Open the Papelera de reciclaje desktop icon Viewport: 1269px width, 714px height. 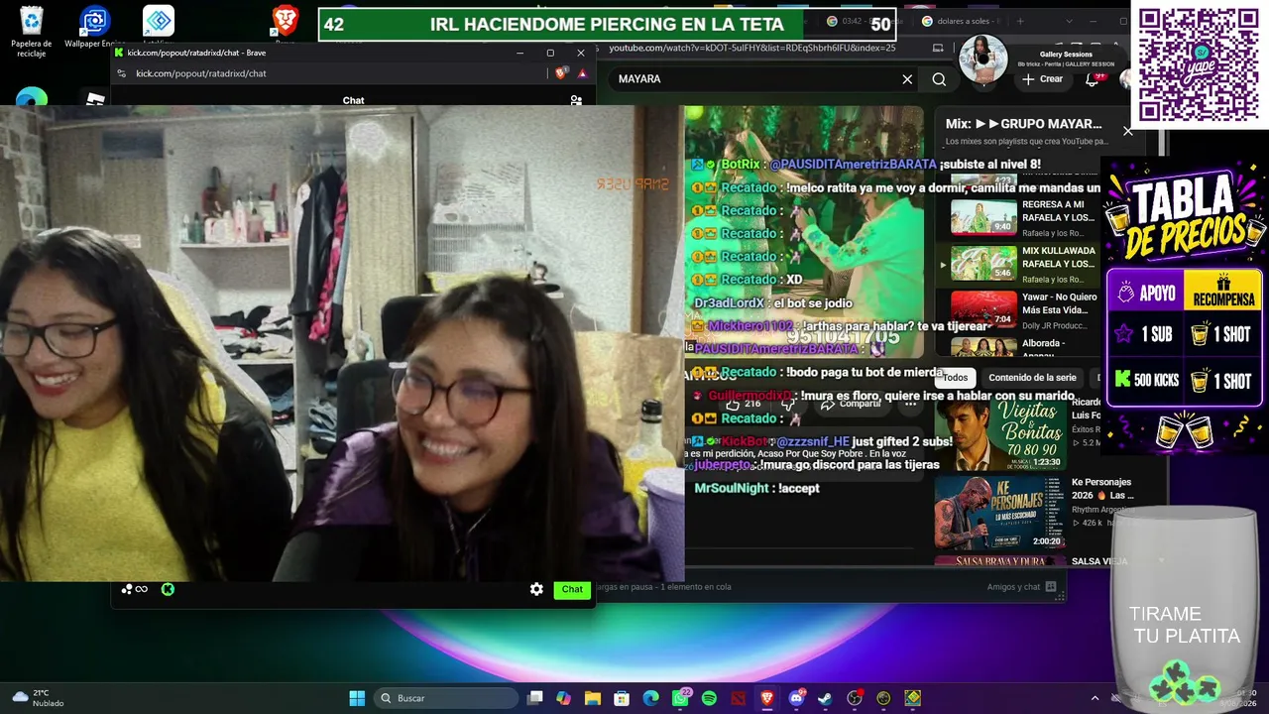[x=32, y=31]
